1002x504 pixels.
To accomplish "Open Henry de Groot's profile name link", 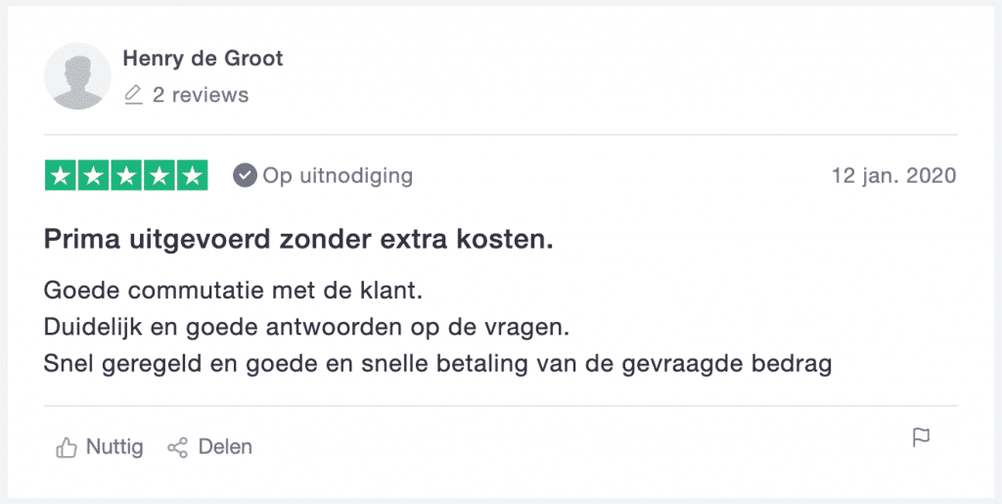I will coord(203,59).
